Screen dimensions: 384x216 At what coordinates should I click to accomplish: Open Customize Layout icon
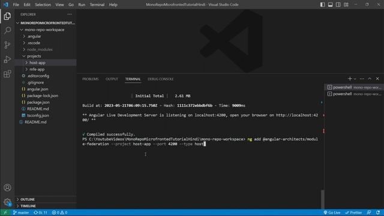point(346,5)
